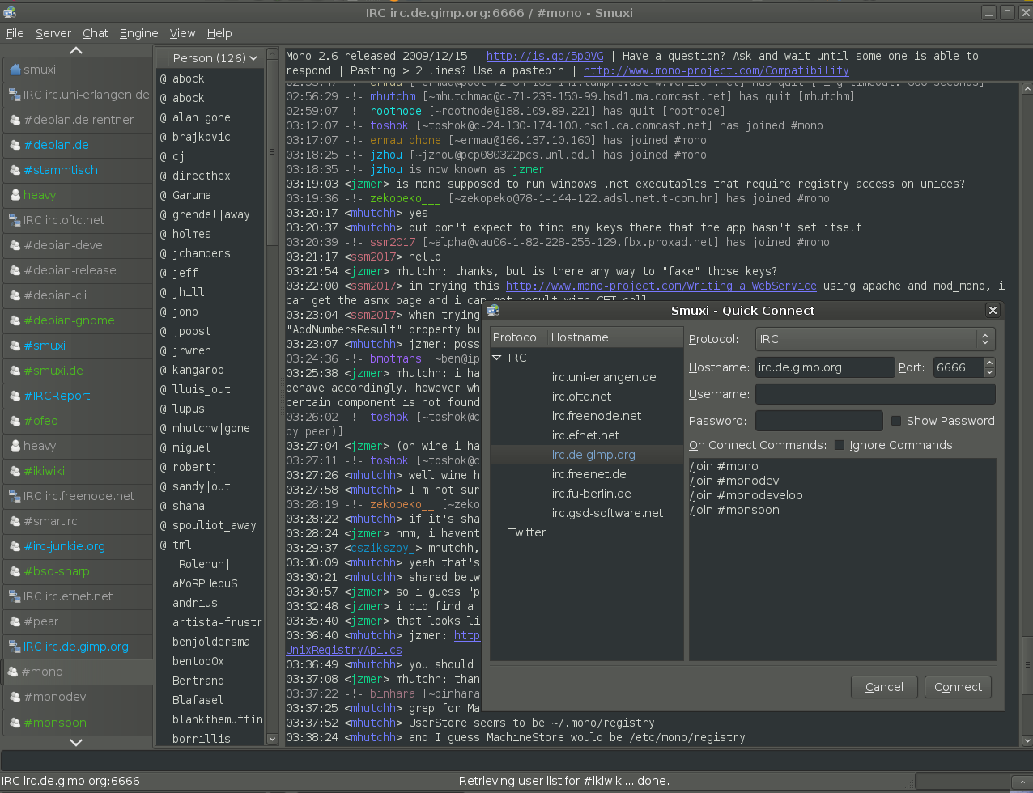Click the #pear channel icon

click(x=15, y=621)
